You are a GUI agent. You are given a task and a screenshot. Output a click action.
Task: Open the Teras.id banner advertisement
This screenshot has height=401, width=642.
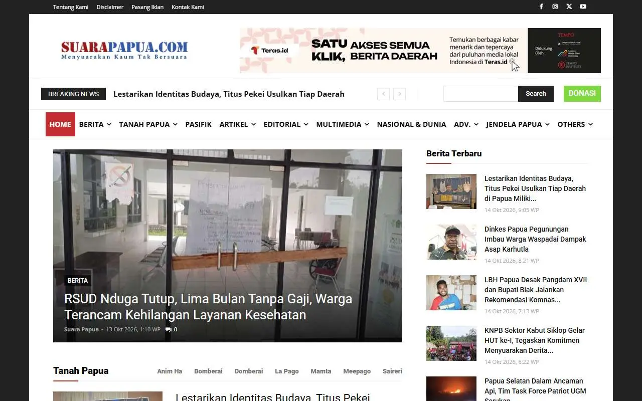tap(420, 51)
